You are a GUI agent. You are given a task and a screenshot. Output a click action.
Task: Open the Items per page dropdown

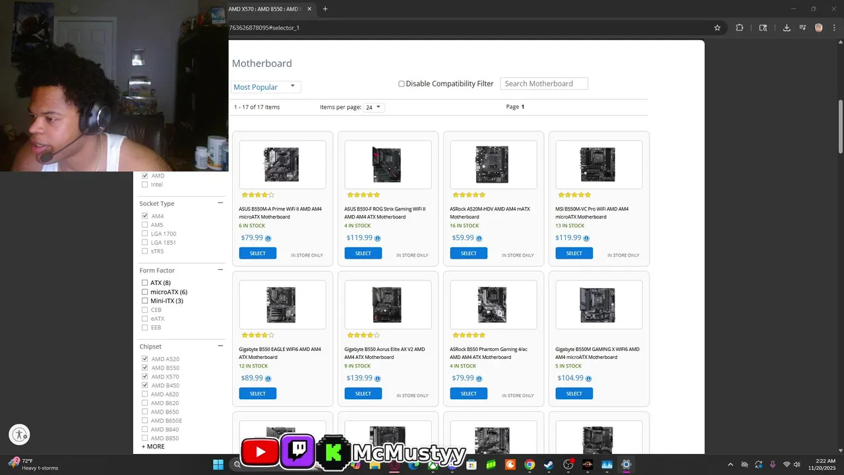(373, 107)
